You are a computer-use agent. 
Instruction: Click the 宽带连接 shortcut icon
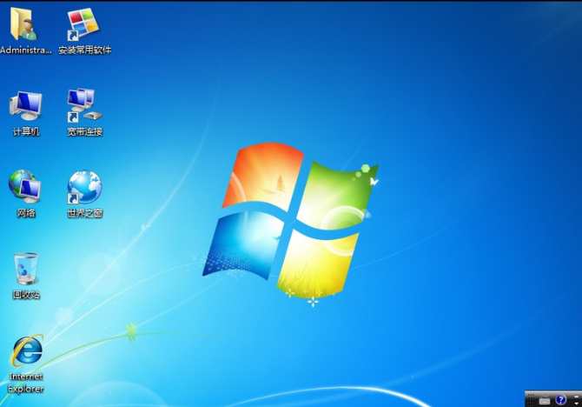coord(84,105)
